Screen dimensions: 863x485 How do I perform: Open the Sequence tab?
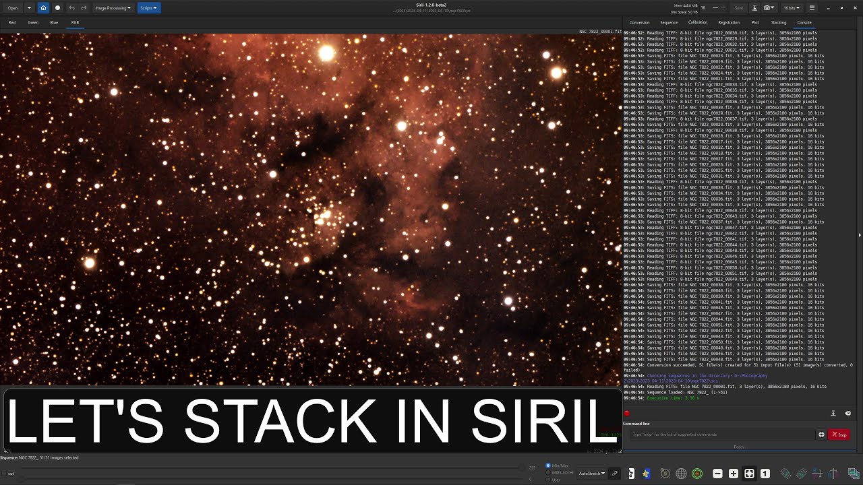pyautogui.click(x=669, y=22)
